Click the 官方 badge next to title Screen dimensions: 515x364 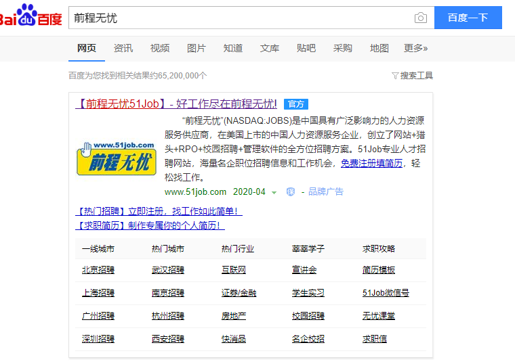point(296,104)
